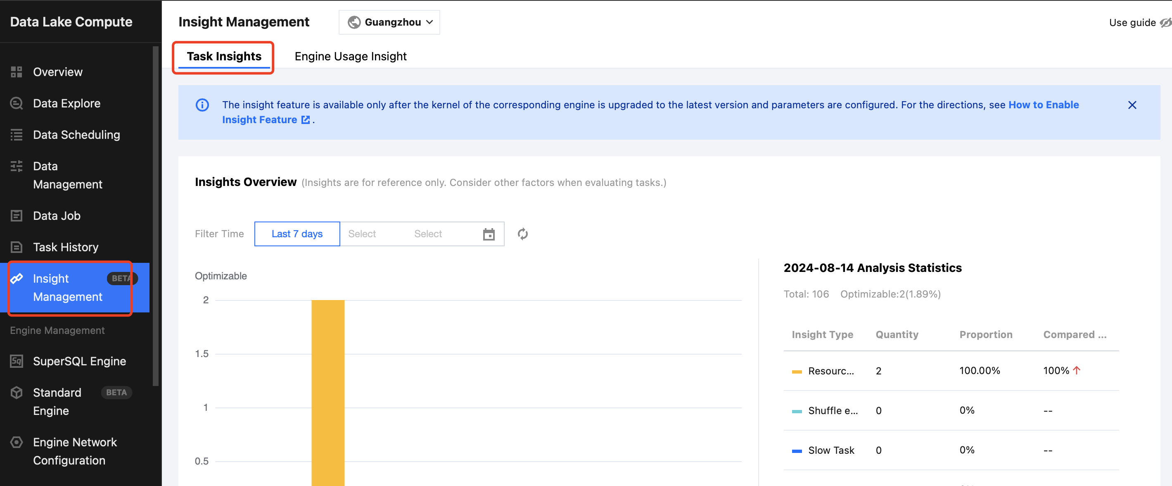1172x486 pixels.
Task: Click the yellow Optimizable chart bar
Action: click(327, 392)
